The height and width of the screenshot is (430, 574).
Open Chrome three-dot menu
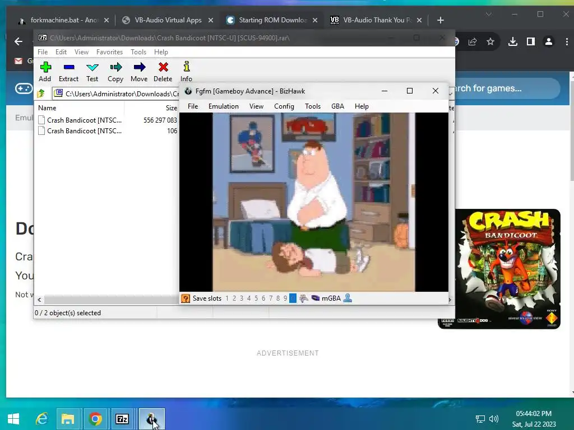[567, 41]
